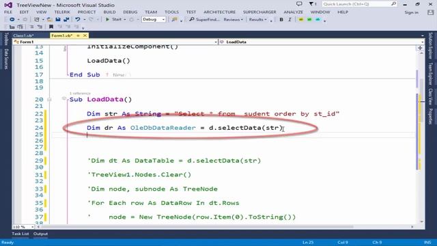Open the Properties side tab
The width and height of the screenshot is (437, 246).
[x=430, y=116]
